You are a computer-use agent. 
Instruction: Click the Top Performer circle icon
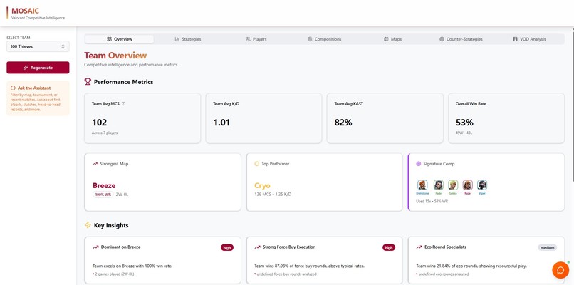point(256,164)
